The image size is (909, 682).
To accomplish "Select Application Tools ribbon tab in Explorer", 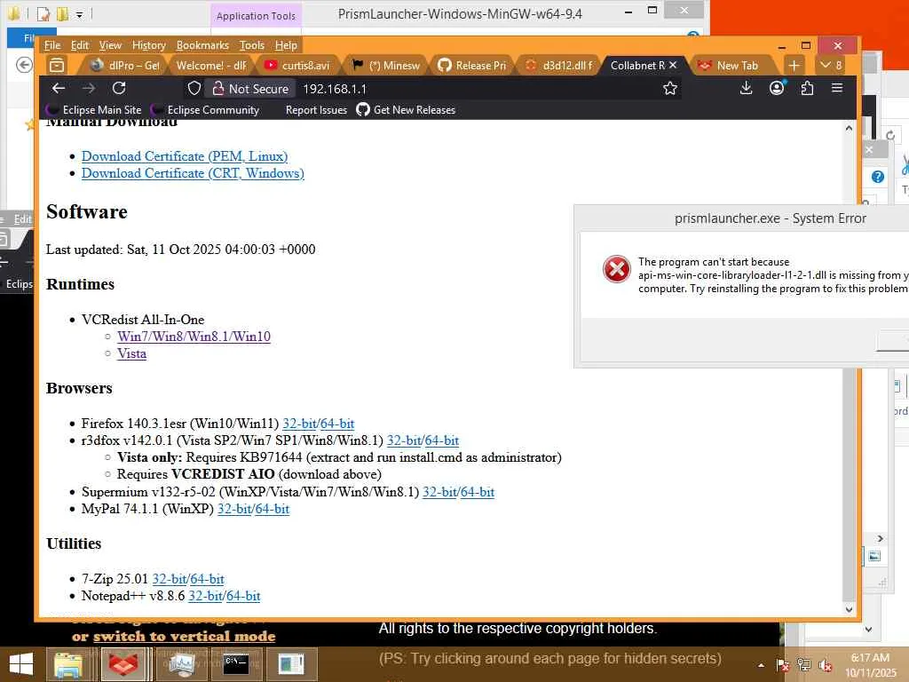I will [256, 16].
